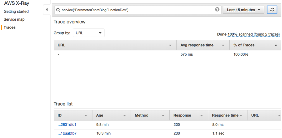Sort overview by URL column arrow
The width and height of the screenshot is (282, 138).
(x=170, y=45)
